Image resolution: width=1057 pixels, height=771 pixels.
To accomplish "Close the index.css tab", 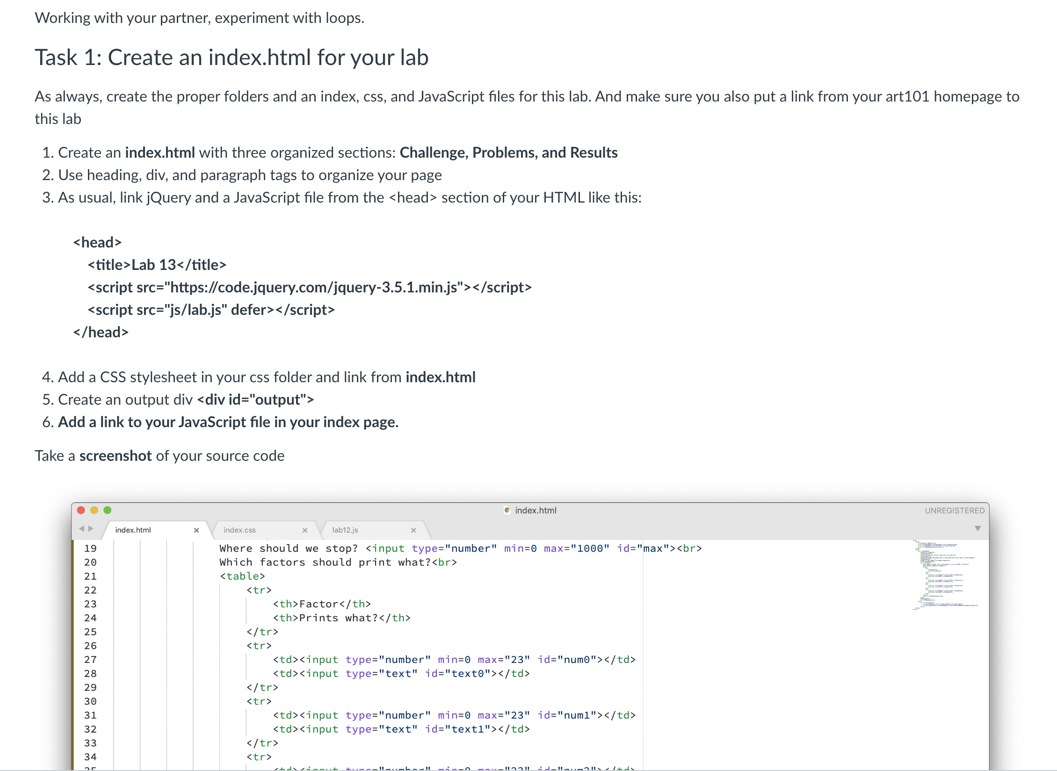I will (x=305, y=530).
